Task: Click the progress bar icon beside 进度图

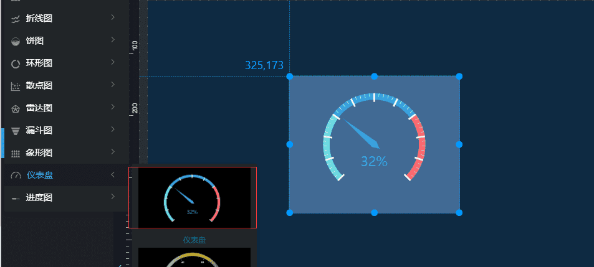Action: tap(15, 198)
